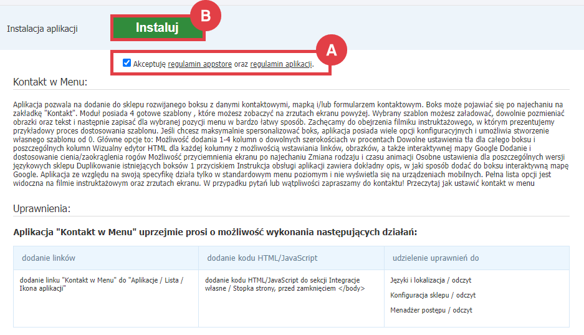Toggle the terms acceptance checkbox
Screen dimensions: 584x335
(x=127, y=63)
